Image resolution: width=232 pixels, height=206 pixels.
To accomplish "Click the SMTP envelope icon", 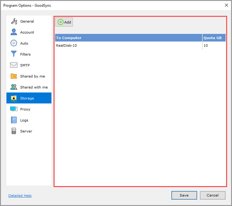I will pos(14,65).
